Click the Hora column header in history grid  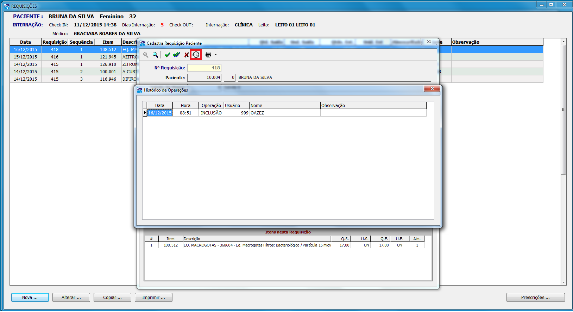[x=185, y=106]
